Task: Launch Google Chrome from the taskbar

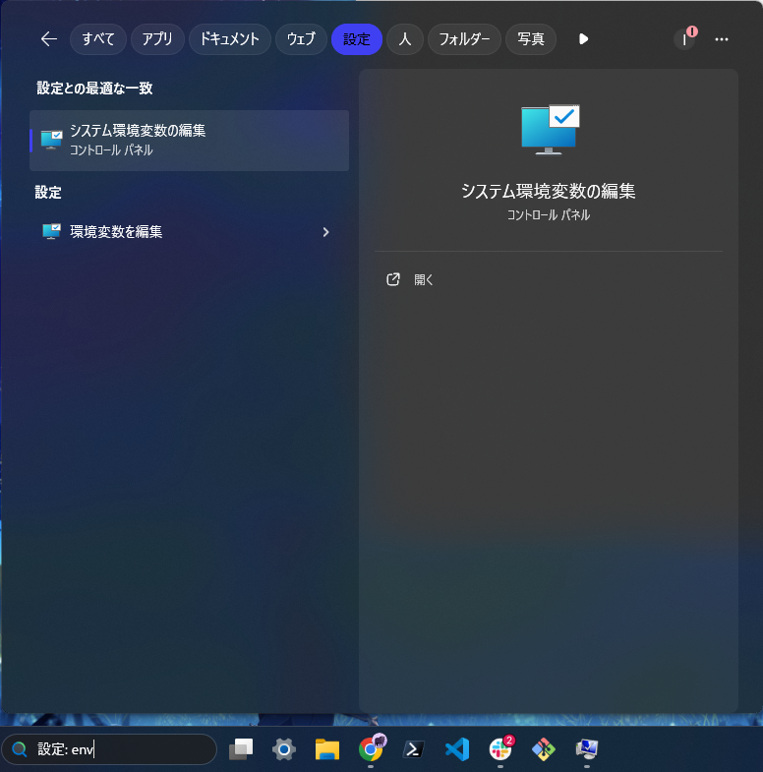Action: tap(371, 749)
